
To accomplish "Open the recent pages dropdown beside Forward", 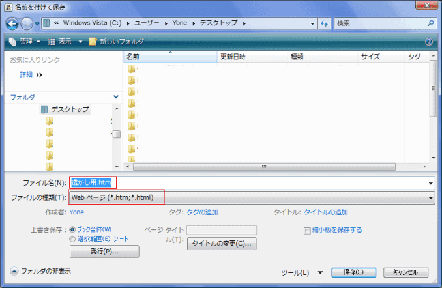I will [x=37, y=24].
